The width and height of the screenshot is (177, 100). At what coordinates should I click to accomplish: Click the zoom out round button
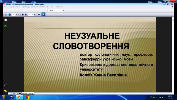pos(23,14)
